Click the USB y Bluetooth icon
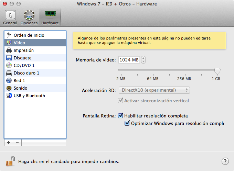 tap(9, 95)
